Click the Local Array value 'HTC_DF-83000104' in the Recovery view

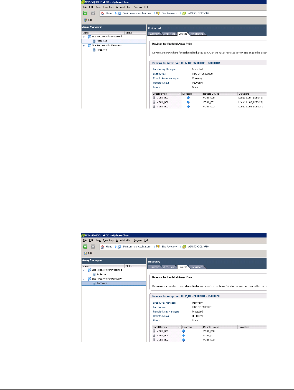tap(202, 307)
